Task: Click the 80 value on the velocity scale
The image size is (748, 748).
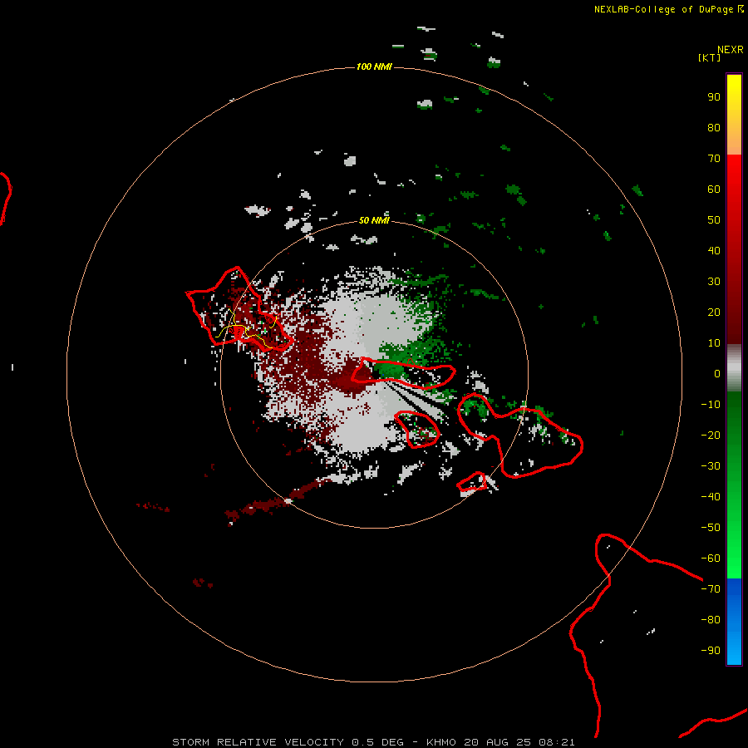Action: pyautogui.click(x=714, y=127)
